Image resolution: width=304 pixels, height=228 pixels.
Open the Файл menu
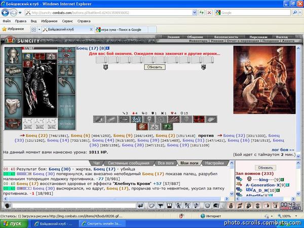7,21
